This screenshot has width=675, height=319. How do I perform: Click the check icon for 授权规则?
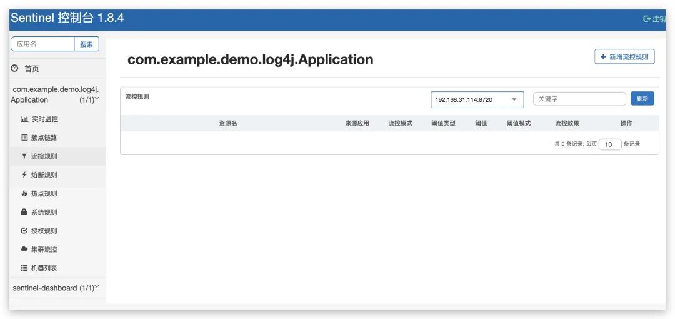24,231
